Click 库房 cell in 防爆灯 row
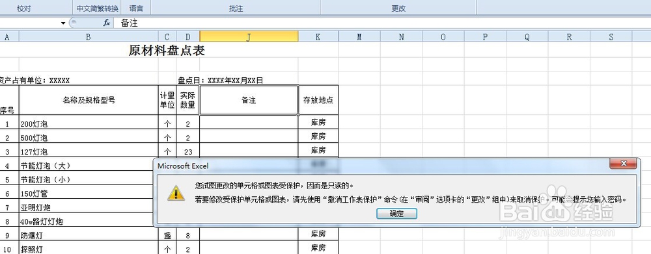This screenshot has height=254, width=651. tap(318, 234)
